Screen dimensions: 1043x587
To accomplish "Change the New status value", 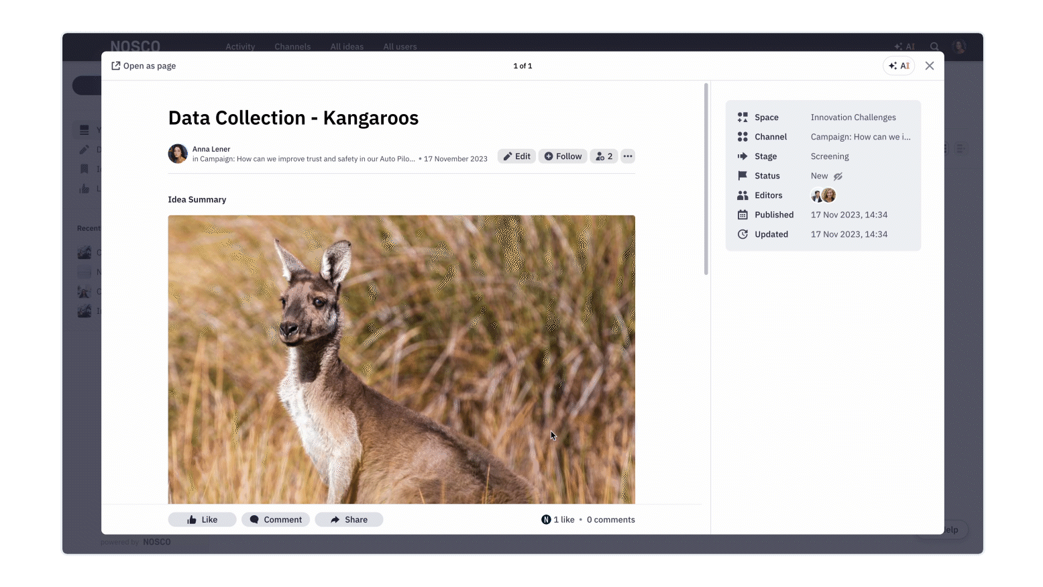I will (819, 176).
